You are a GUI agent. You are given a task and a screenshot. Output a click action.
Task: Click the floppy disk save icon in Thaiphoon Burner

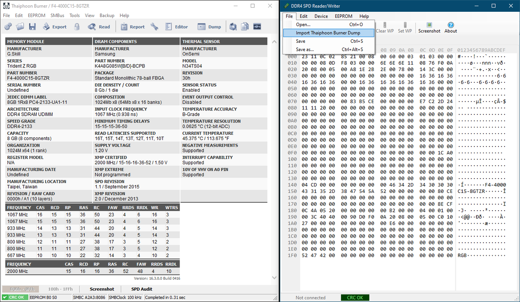coord(32,27)
